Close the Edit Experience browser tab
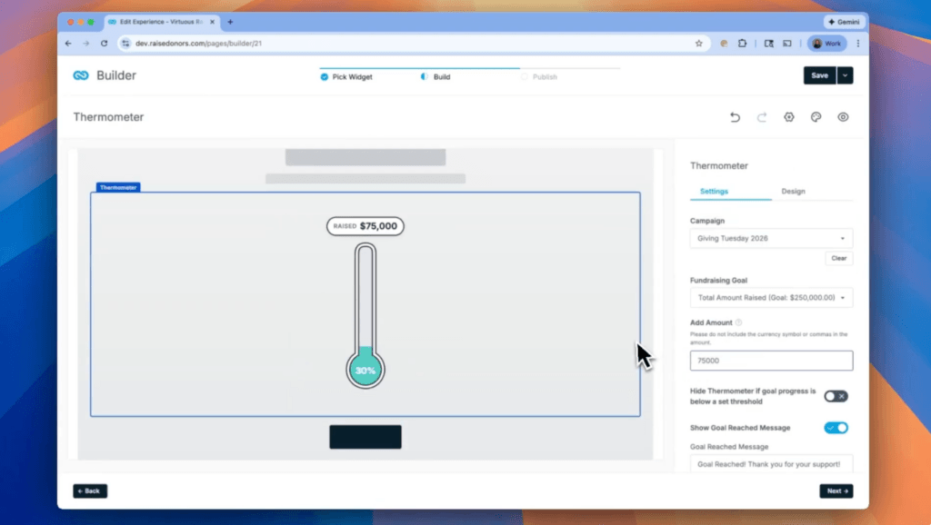Image resolution: width=931 pixels, height=525 pixels. tap(212, 22)
